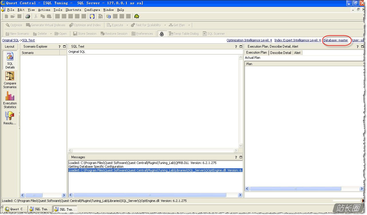Viewport: 367px width, 215px height.
Task: Launch SQL Scanner from the toolbar
Action: click(x=214, y=34)
